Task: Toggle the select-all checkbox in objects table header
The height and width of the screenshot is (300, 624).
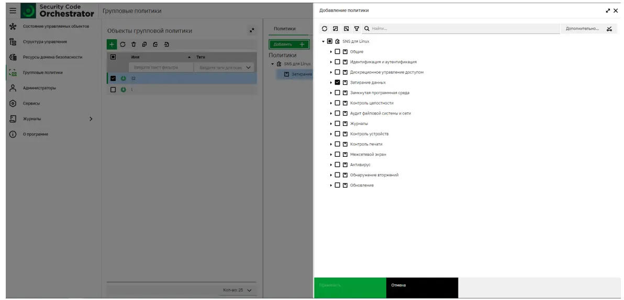Action: tap(113, 57)
